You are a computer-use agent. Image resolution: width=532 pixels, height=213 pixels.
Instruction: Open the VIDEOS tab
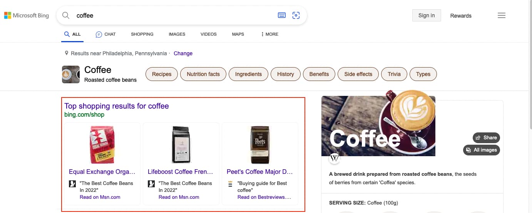coord(208,34)
